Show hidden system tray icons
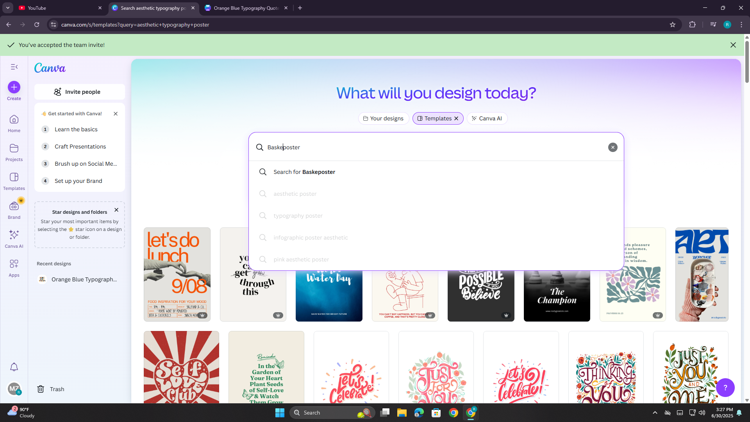 coord(655,413)
